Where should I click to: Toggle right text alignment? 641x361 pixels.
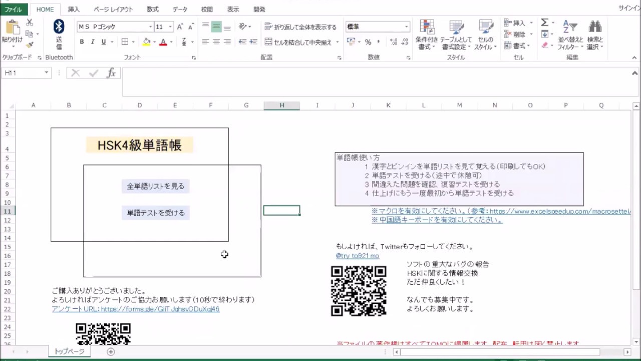(x=227, y=42)
